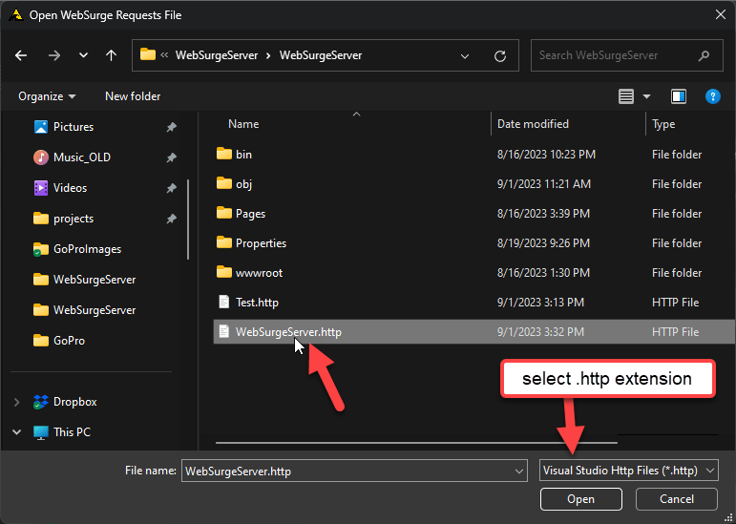Expand the Dropbox tree node
Image resolution: width=736 pixels, height=524 pixels.
[17, 402]
